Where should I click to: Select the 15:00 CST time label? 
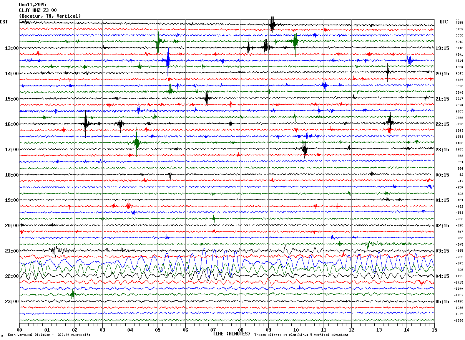[x=12, y=99]
